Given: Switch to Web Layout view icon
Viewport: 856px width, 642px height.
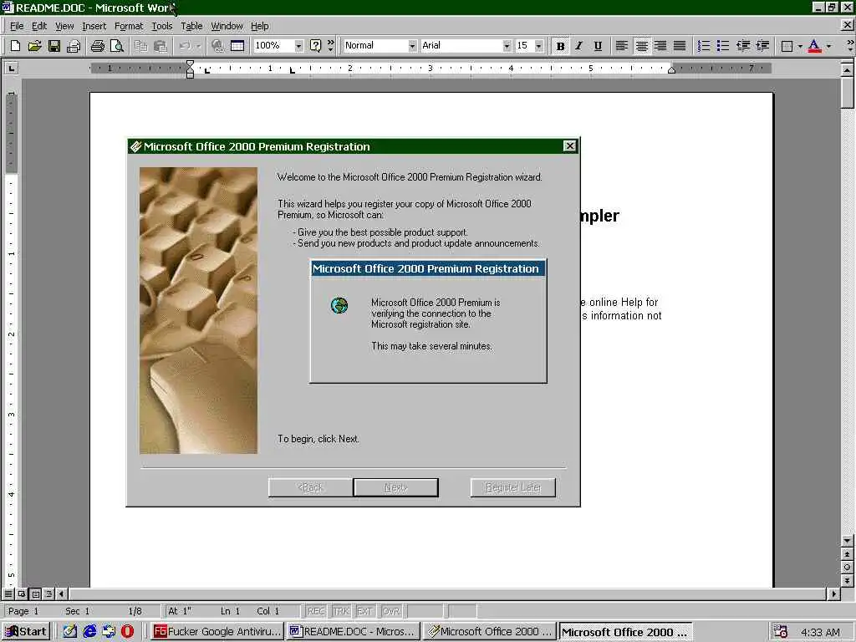Looking at the screenshot, I should (x=22, y=594).
